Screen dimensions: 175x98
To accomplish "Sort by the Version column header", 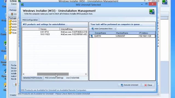I will (x=49, y=29).
